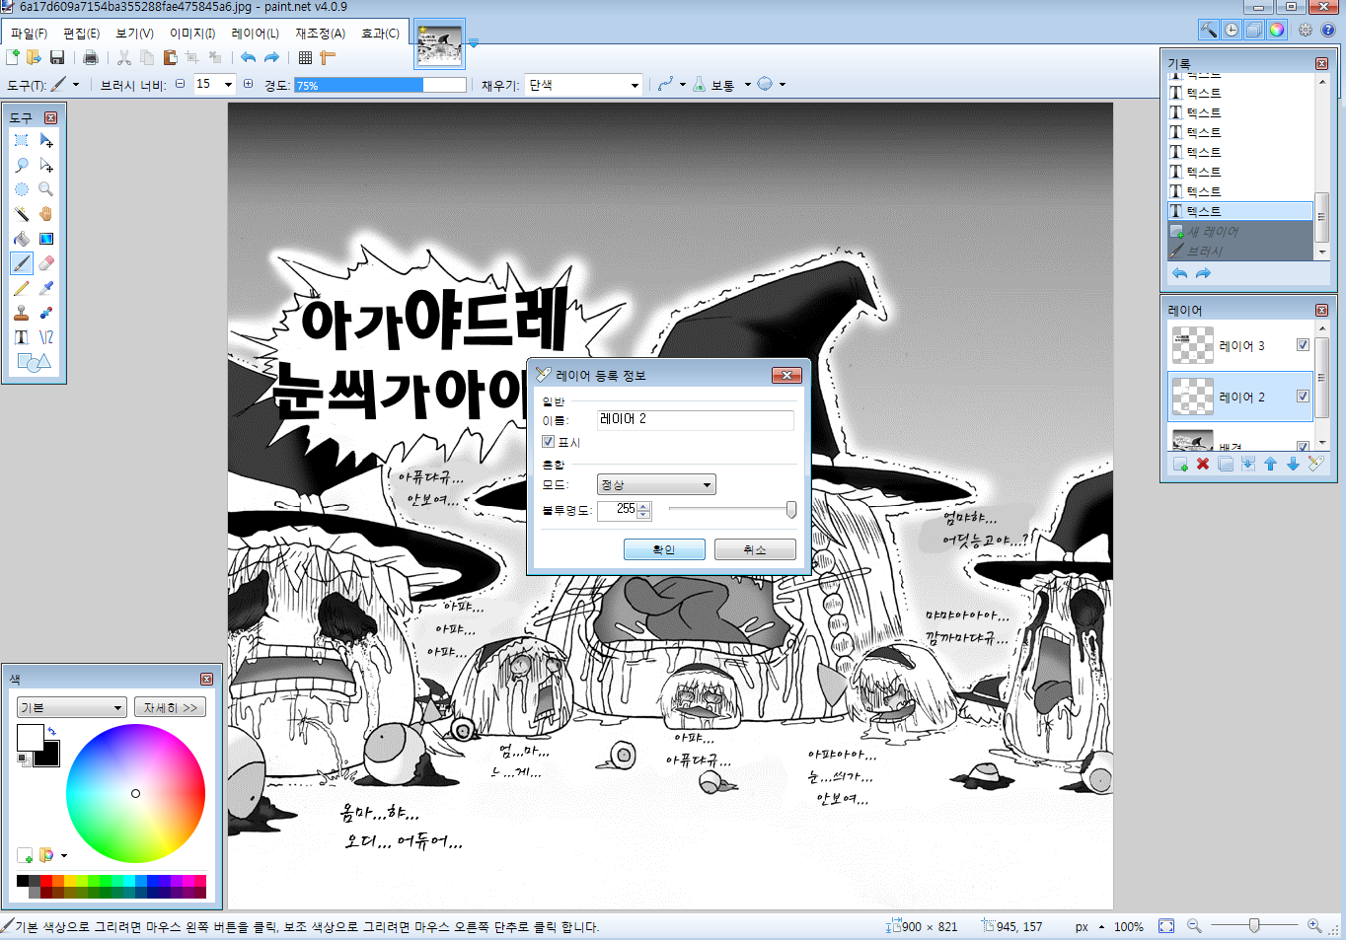Swap primary and secondary colors
The width and height of the screenshot is (1346, 940).
(x=51, y=731)
